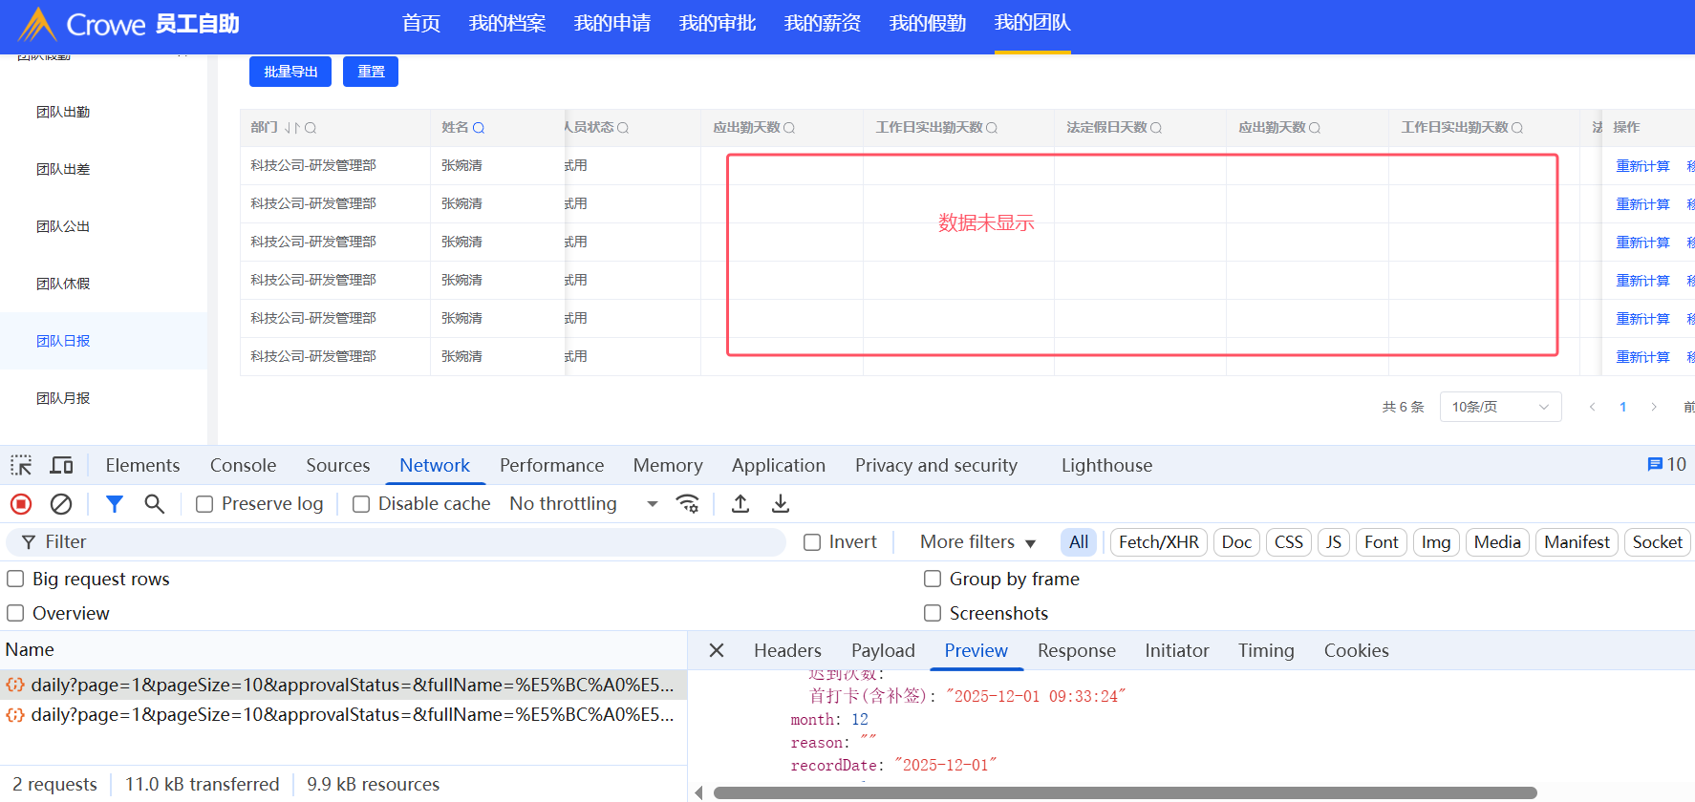
Task: Clear the network log
Action: tap(61, 504)
